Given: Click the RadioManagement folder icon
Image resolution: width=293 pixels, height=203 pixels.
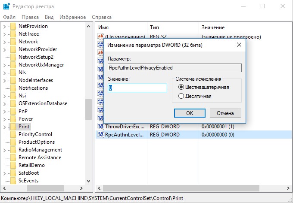Looking at the screenshot, I should pos(13,150).
